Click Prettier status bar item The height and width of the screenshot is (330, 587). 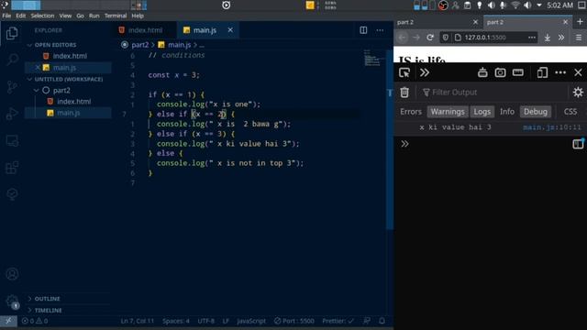click(x=338, y=321)
